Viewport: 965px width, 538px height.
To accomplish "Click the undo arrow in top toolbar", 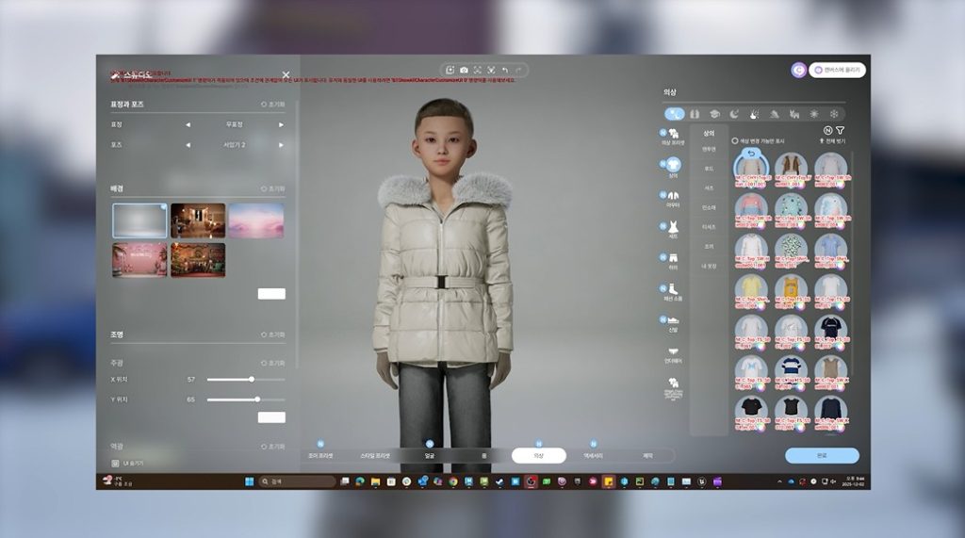I will [x=505, y=70].
